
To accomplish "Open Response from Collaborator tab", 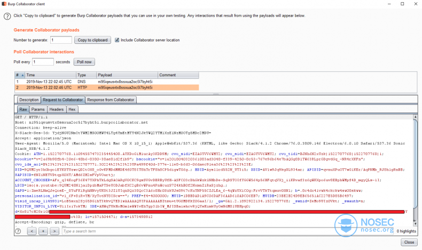I will (x=111, y=100).
